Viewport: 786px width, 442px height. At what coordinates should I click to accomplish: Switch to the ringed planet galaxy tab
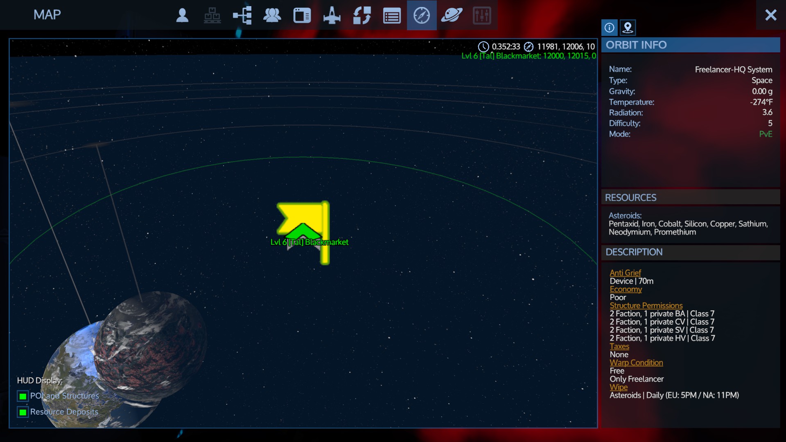[x=452, y=16]
